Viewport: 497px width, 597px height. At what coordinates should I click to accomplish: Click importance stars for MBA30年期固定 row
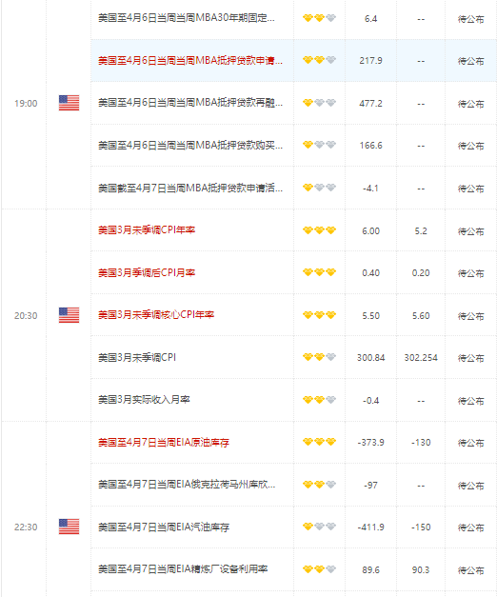coord(319,18)
